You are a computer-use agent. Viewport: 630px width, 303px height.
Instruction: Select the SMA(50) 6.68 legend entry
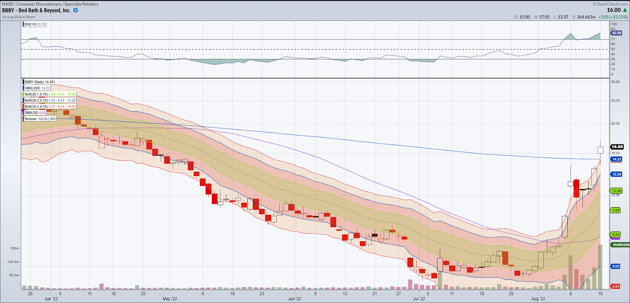(x=35, y=113)
